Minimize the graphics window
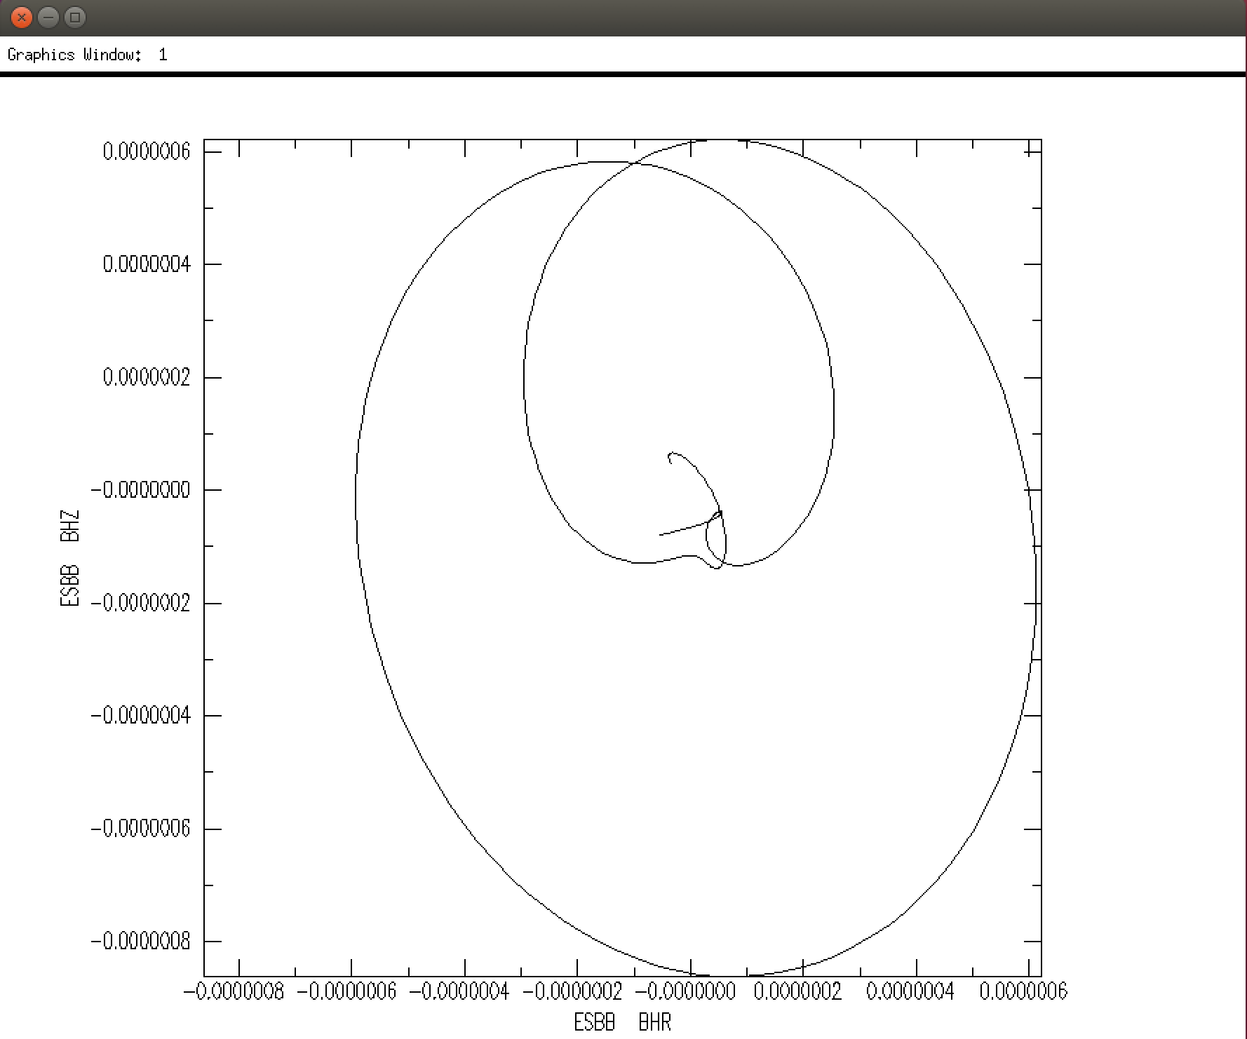This screenshot has height=1039, width=1247. [48, 17]
